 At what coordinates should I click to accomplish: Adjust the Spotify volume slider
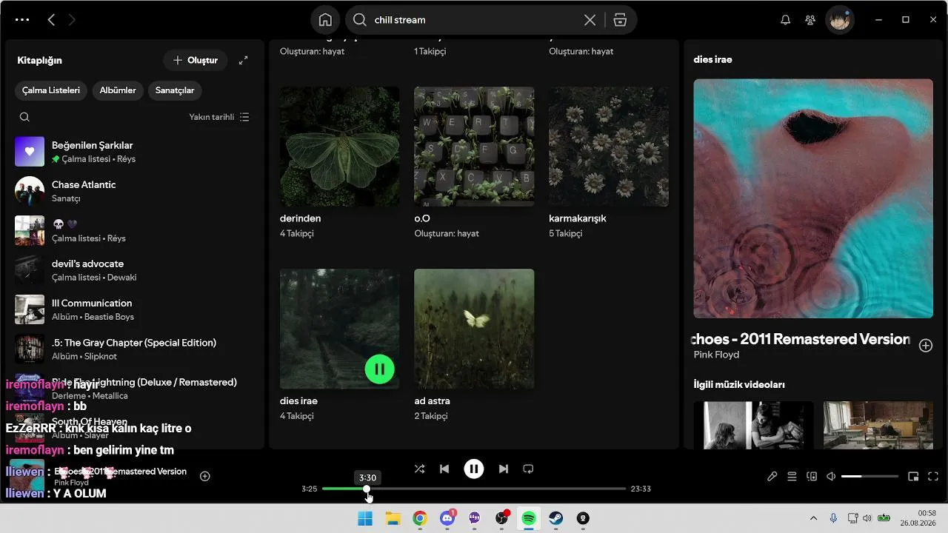coord(869,477)
